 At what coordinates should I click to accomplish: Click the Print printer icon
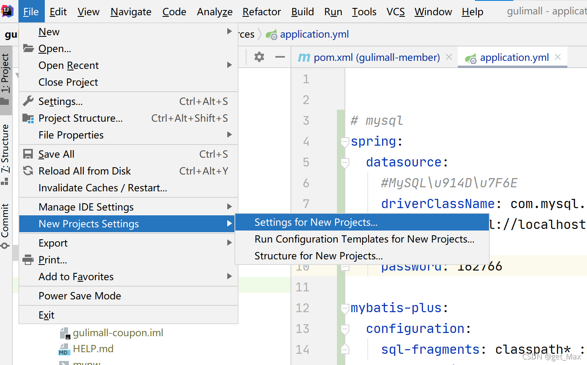click(x=28, y=260)
